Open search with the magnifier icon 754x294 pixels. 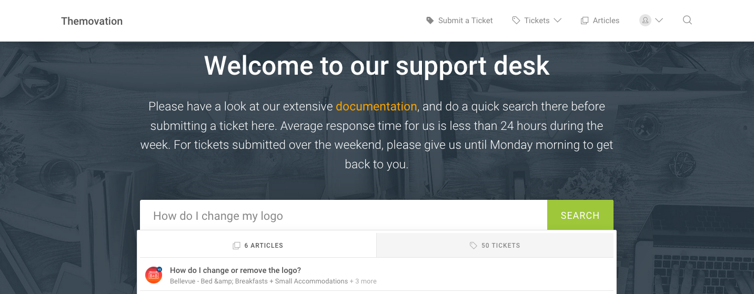(687, 21)
